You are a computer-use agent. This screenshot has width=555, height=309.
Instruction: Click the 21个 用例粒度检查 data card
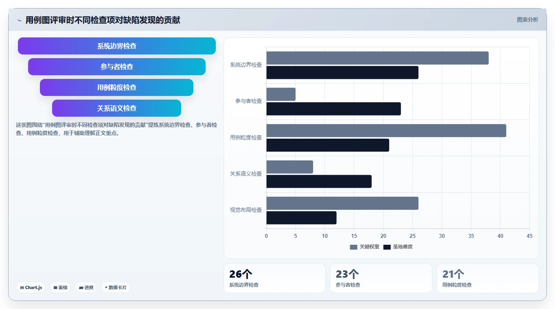pos(488,278)
